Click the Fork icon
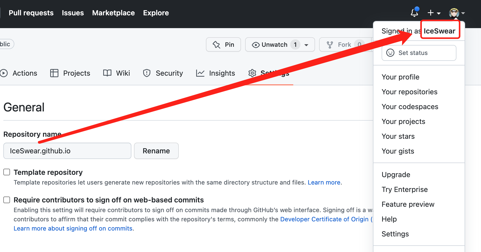This screenshot has height=252, width=481. coord(330,45)
